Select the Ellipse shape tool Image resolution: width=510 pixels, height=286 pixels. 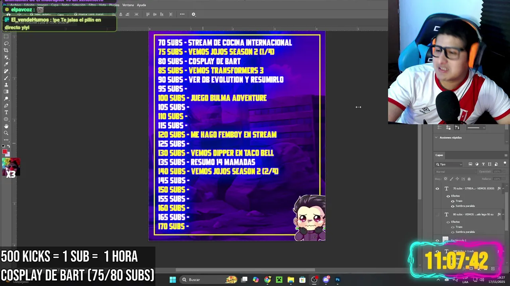[x=6, y=119]
